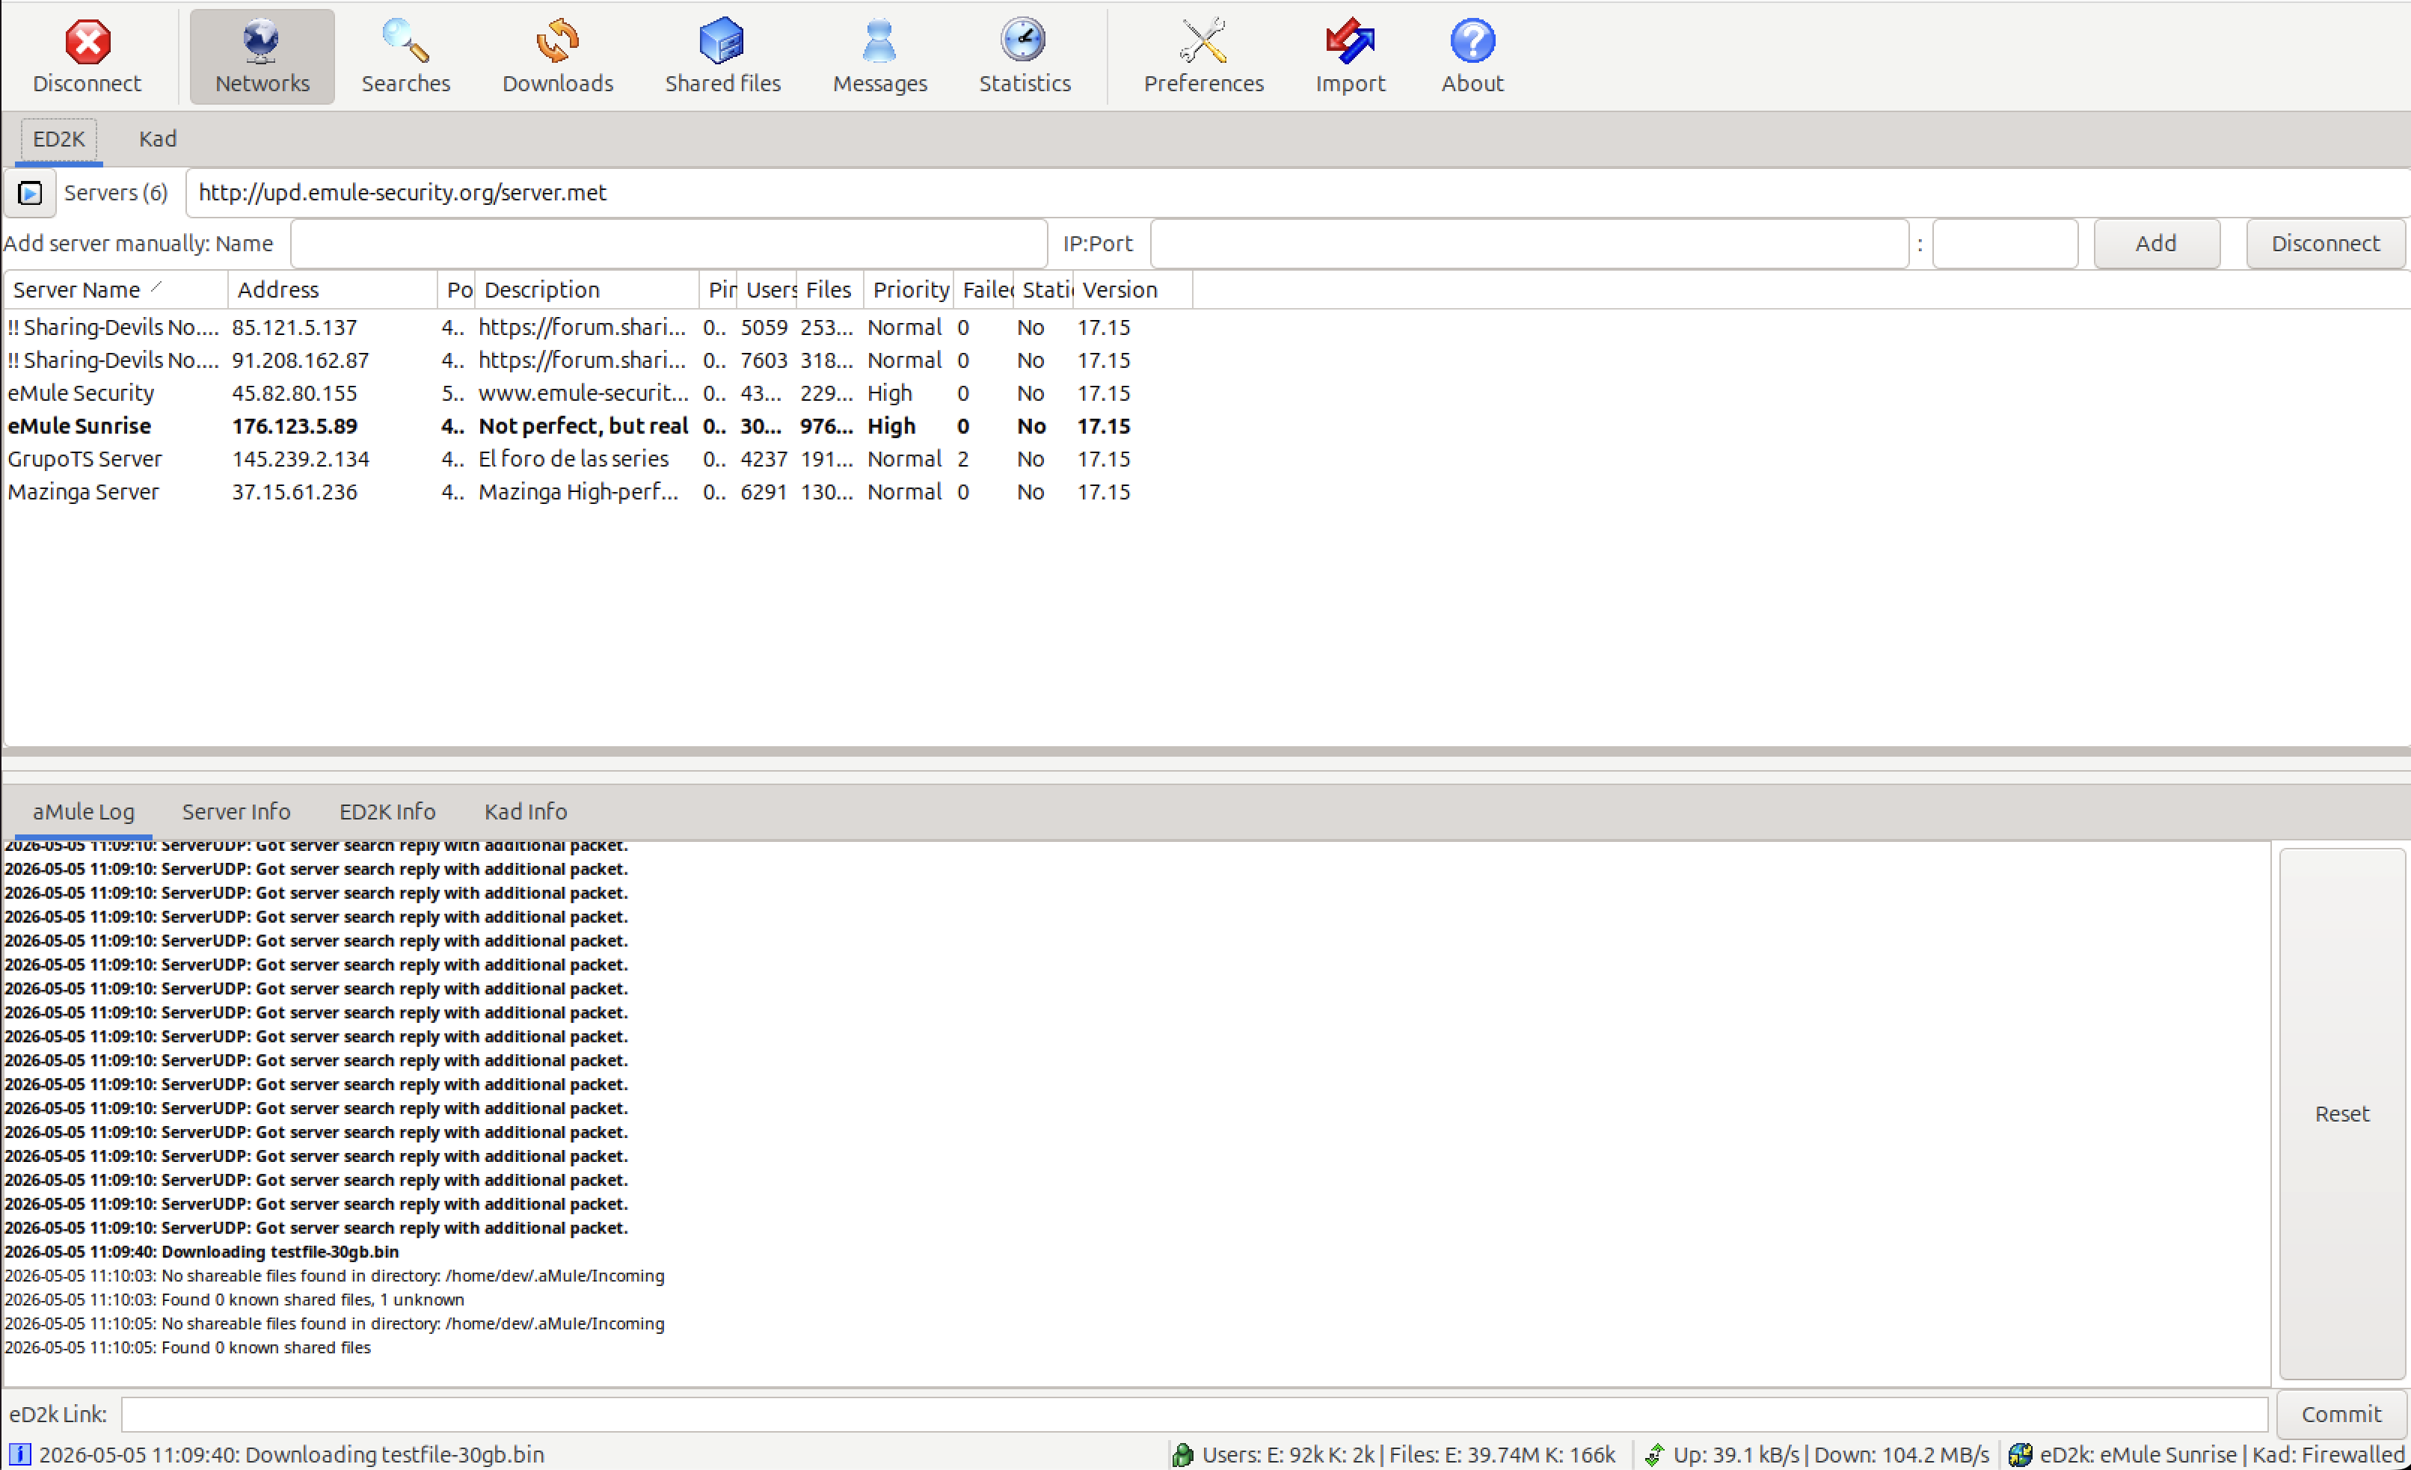Sort by Address column header
2411x1470 pixels.
pyautogui.click(x=333, y=289)
